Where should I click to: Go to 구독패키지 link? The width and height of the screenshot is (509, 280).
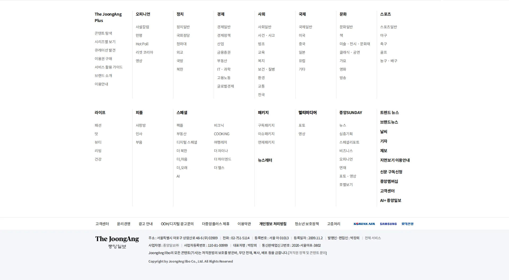(x=266, y=125)
